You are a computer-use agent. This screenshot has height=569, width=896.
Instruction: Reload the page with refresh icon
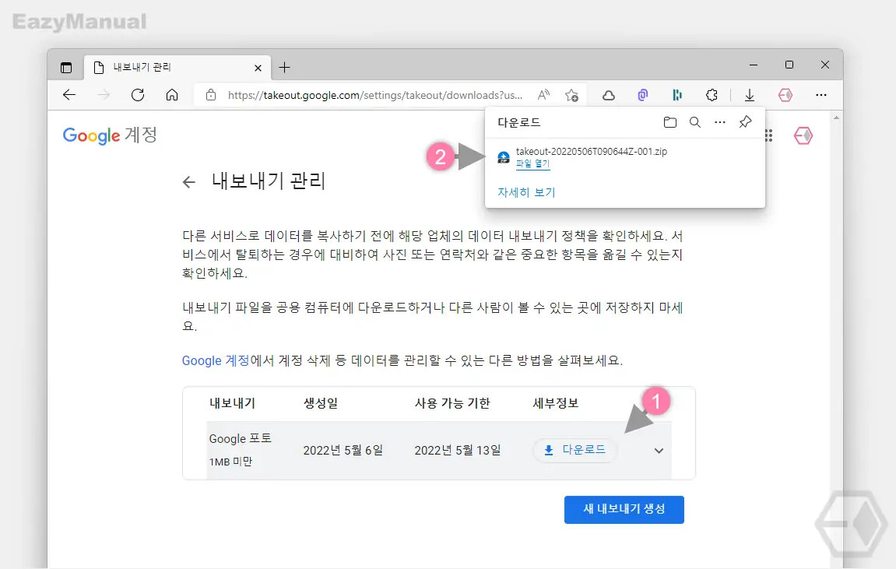point(138,95)
